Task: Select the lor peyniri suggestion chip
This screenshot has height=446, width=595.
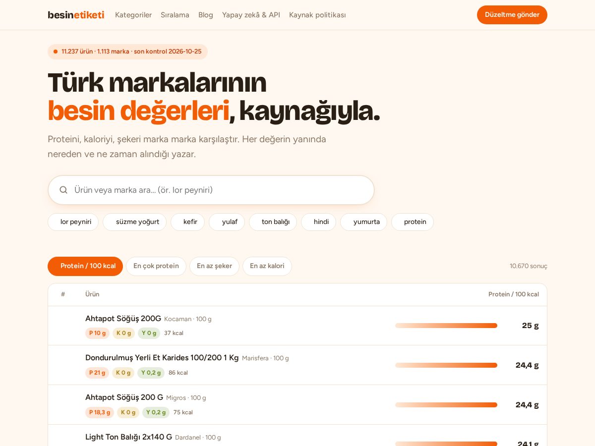Action: click(73, 222)
